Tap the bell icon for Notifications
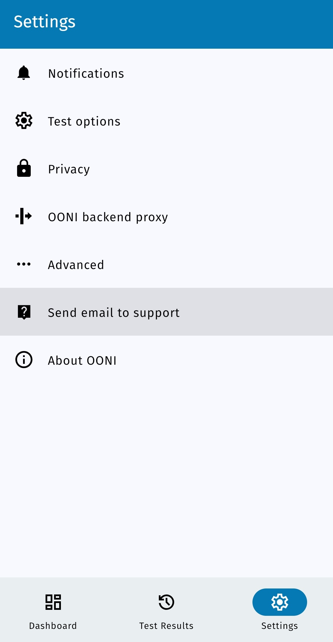The width and height of the screenshot is (333, 642). click(x=24, y=73)
